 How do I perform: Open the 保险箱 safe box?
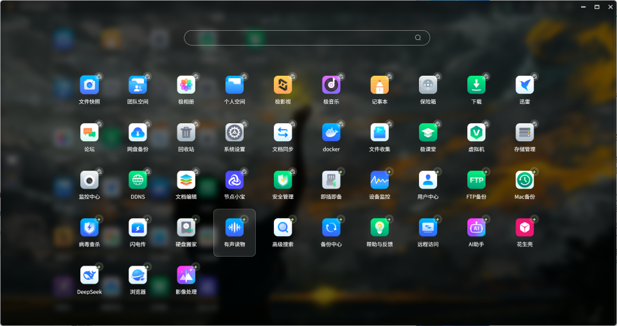(x=428, y=85)
